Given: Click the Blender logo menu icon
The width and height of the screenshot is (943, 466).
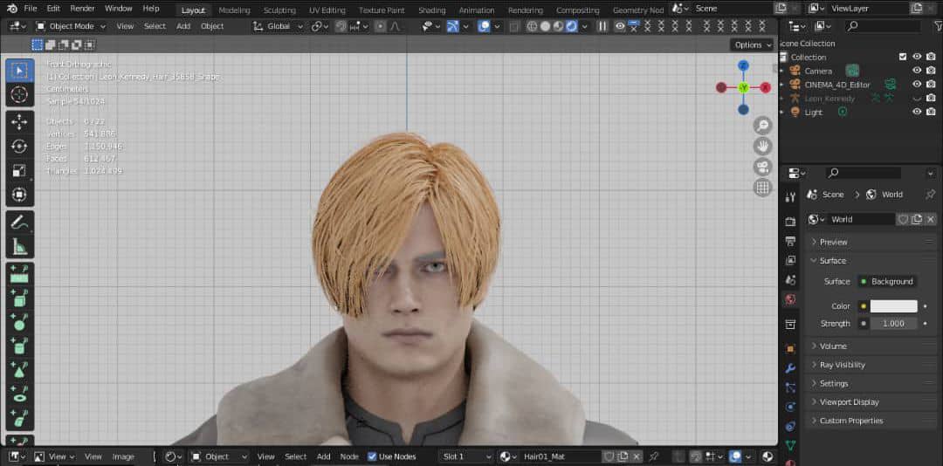Looking at the screenshot, I should (x=12, y=9).
